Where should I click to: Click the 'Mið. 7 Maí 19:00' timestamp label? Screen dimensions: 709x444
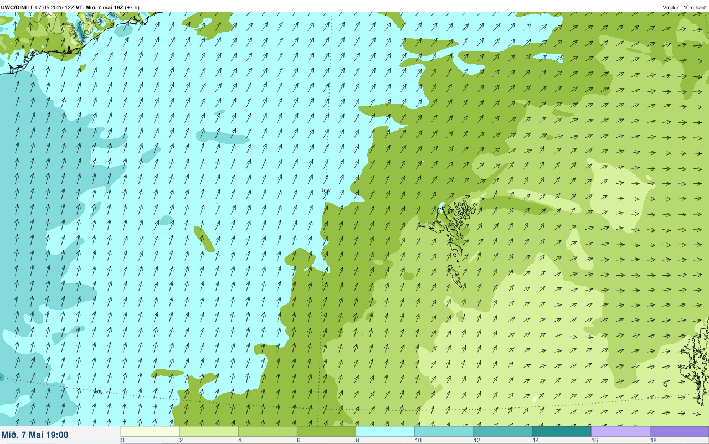(35, 435)
